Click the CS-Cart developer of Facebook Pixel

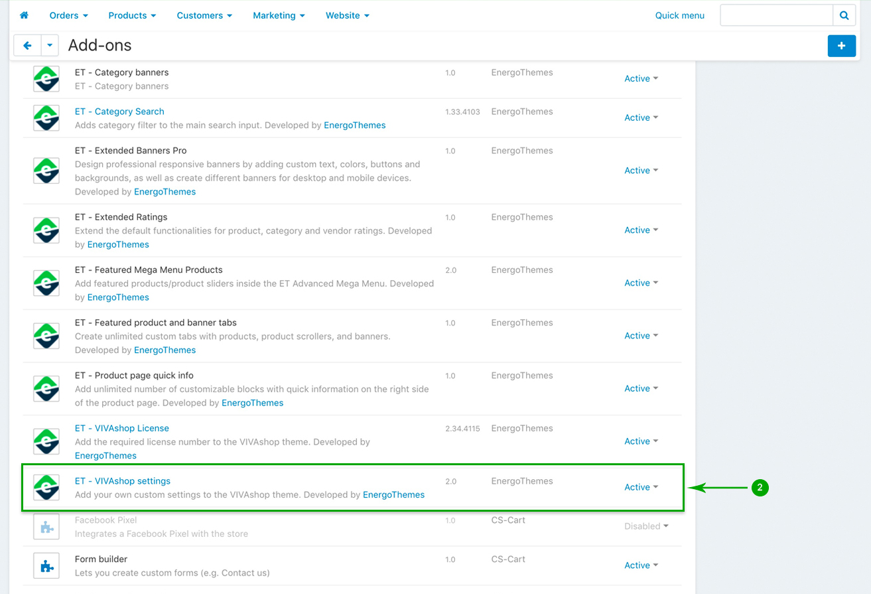(x=509, y=520)
